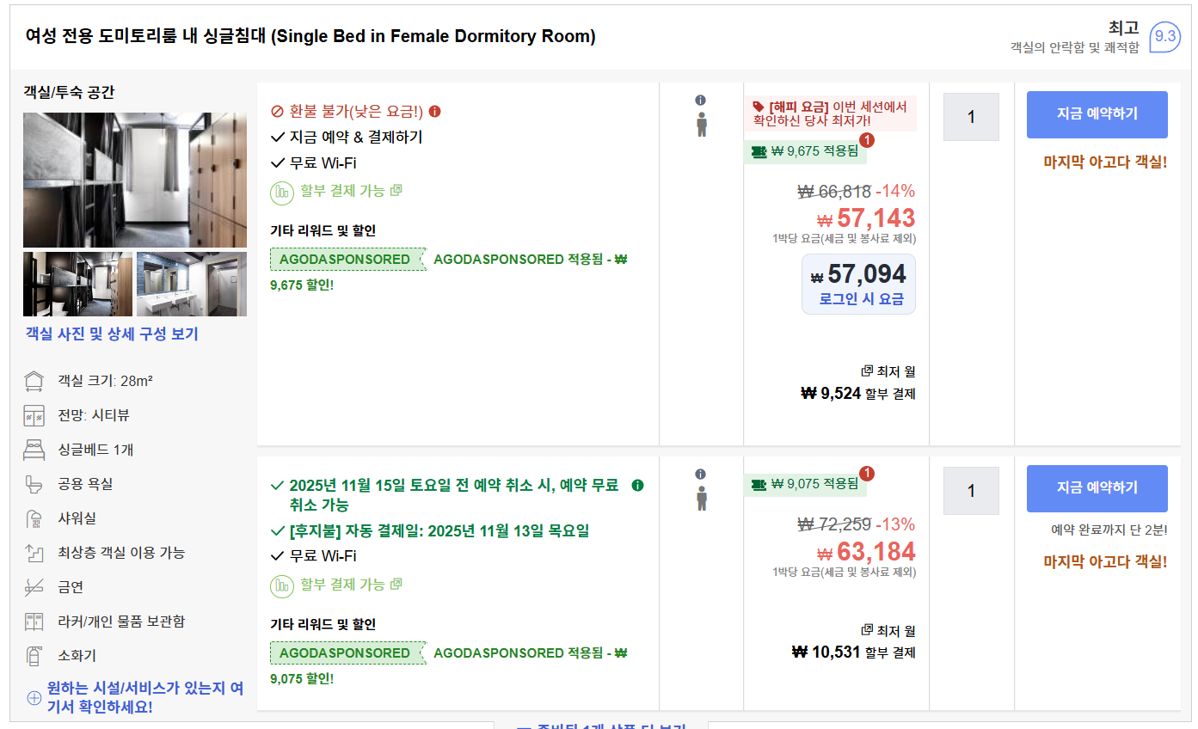Screen dimensions: 1198x729
Task: Click first 지금 예약하기 button
Action: (x=1097, y=114)
